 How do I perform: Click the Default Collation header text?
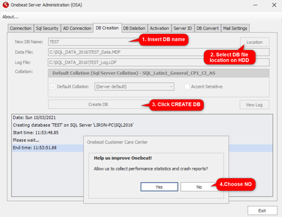134,73
